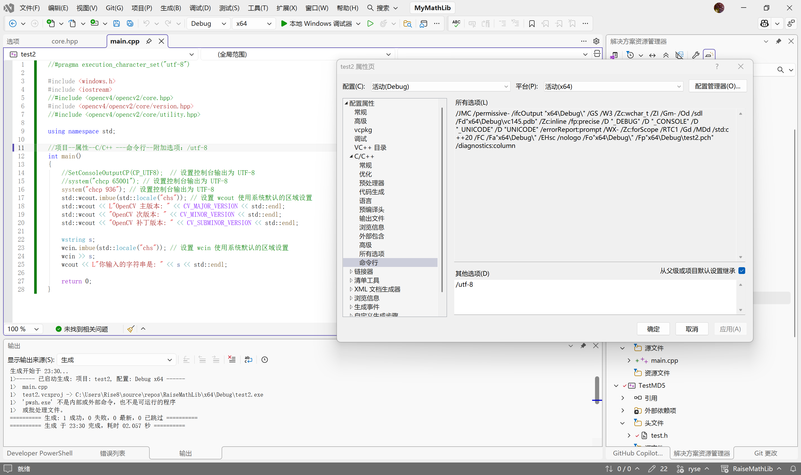Click the Save All toolbar icon
Screen dimensions: 801x475
tap(130, 23)
